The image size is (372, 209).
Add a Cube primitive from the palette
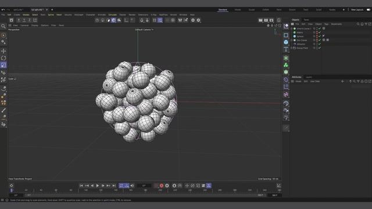286,42
